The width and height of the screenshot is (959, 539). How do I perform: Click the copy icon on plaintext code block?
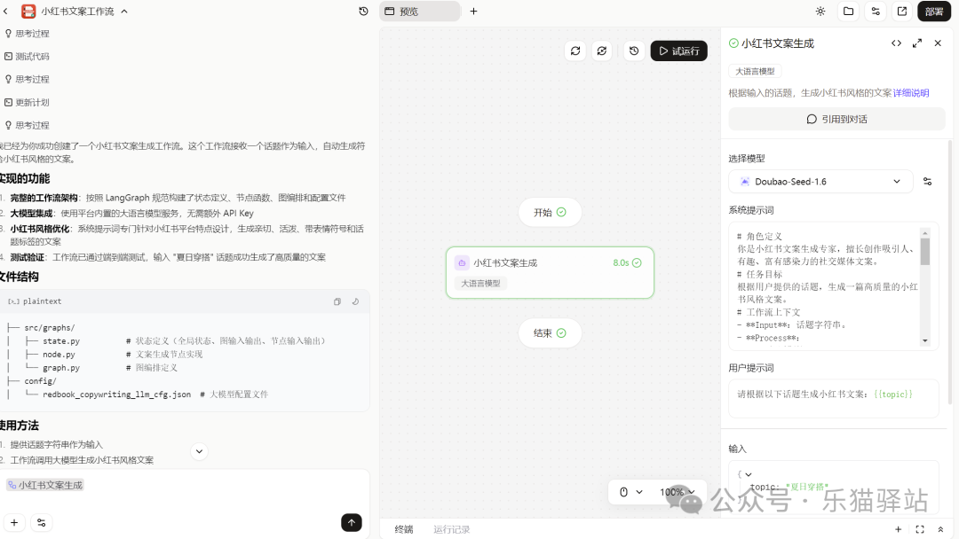click(337, 301)
